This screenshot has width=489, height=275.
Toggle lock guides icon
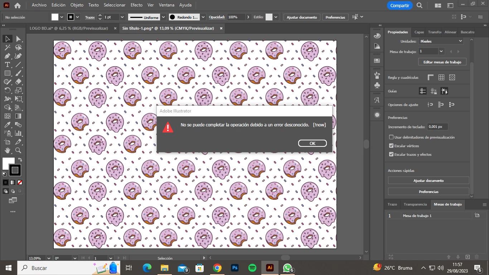click(434, 91)
